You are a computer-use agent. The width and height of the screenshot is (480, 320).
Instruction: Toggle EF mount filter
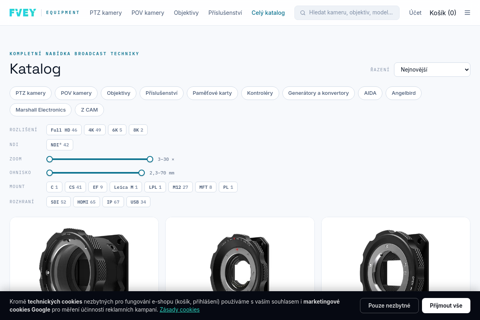98,187
